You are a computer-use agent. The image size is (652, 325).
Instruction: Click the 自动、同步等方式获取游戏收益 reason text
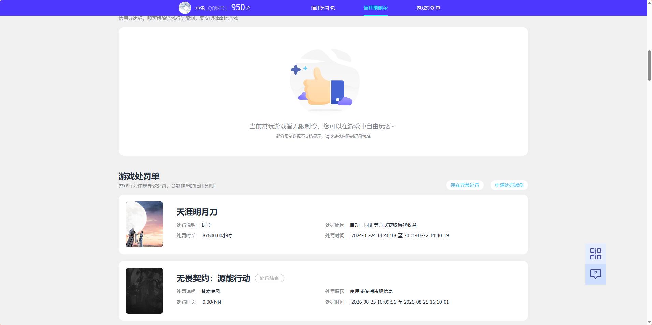point(383,225)
